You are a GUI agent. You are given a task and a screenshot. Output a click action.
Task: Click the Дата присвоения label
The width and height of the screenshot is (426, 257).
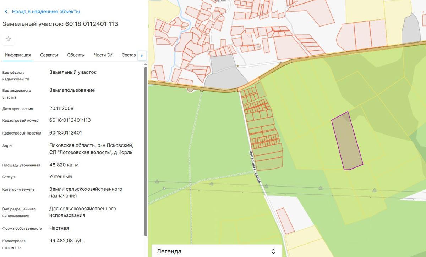pyautogui.click(x=18, y=109)
